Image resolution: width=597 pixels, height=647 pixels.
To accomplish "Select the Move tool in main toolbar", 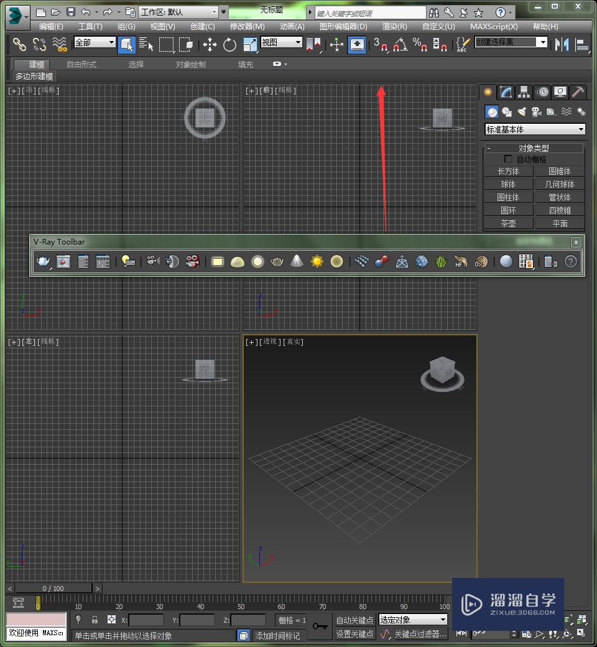I will pyautogui.click(x=210, y=44).
